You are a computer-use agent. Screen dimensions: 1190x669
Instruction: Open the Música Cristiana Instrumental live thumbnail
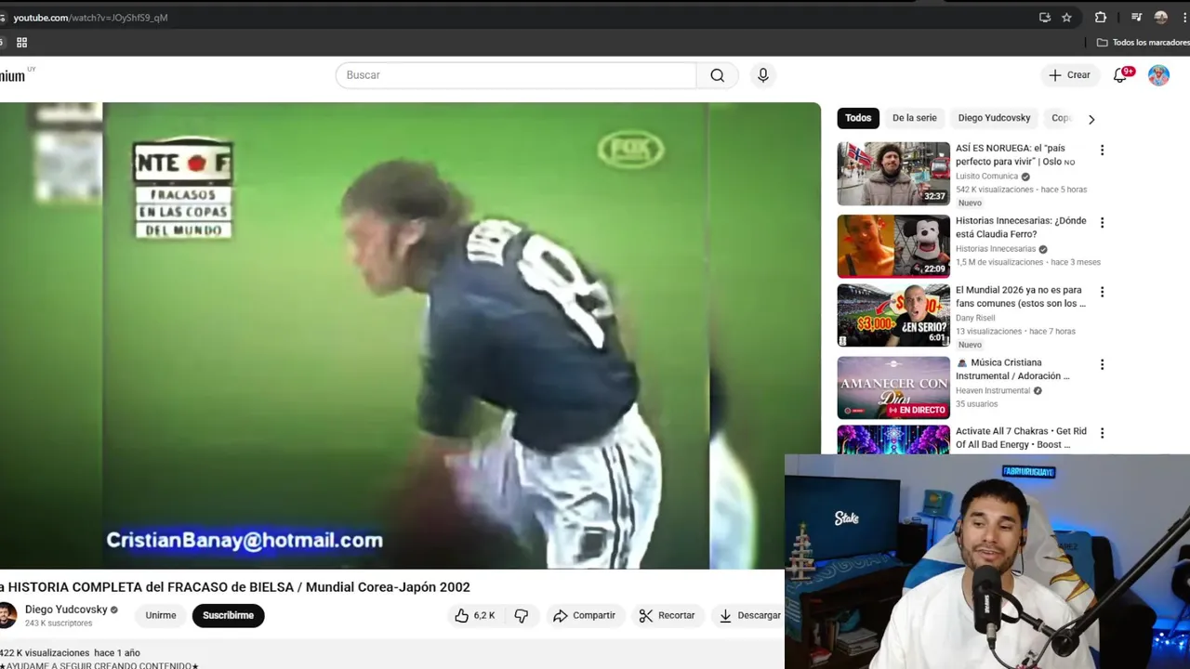[893, 388]
